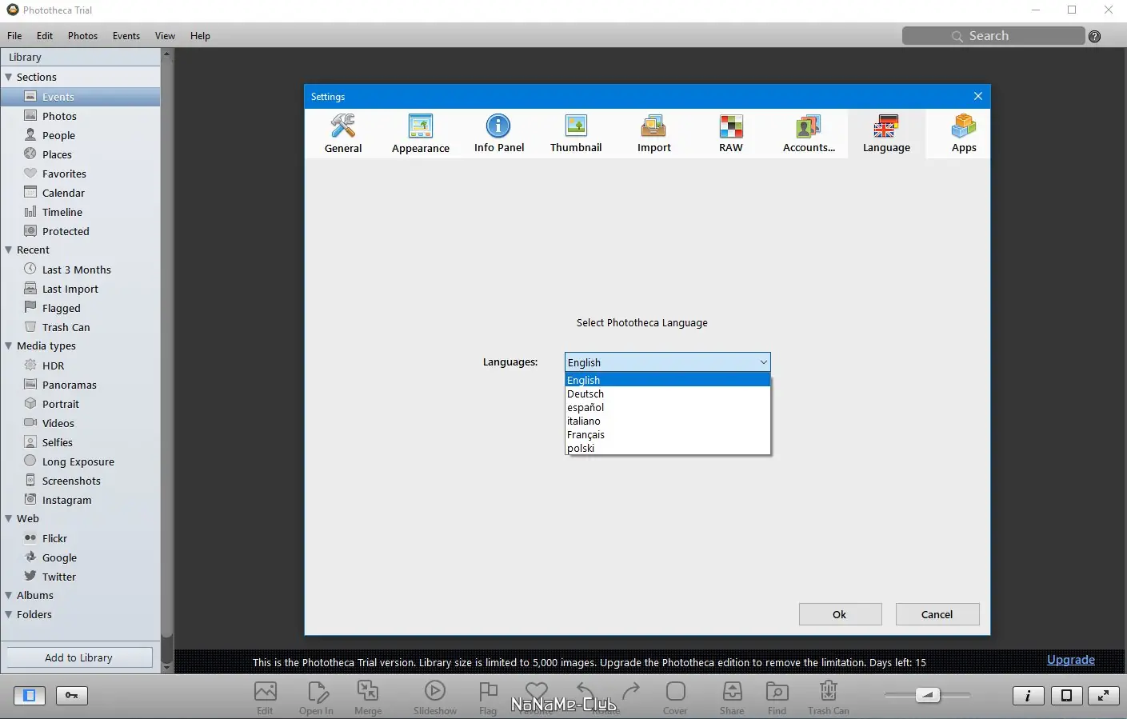Click the Add to Library button
Viewport: 1127px width, 719px height.
tap(79, 657)
